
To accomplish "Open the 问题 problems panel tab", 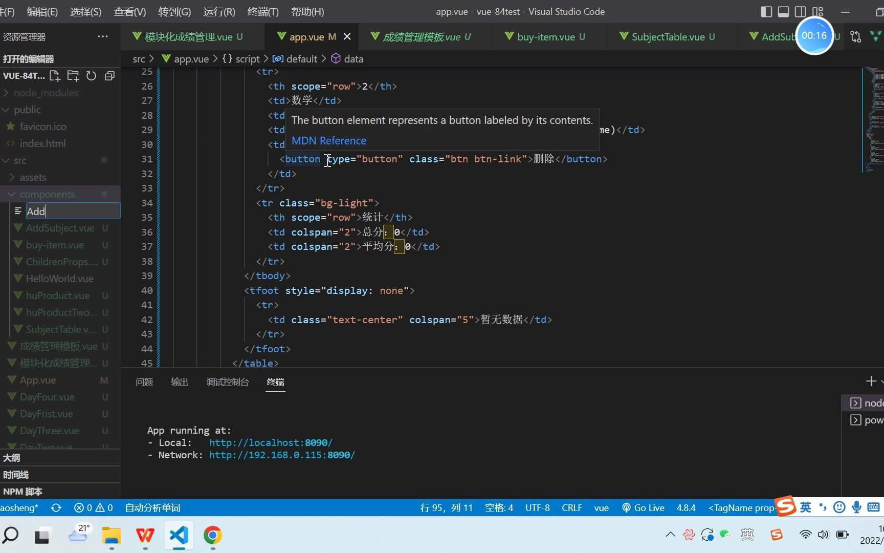I will pos(144,382).
